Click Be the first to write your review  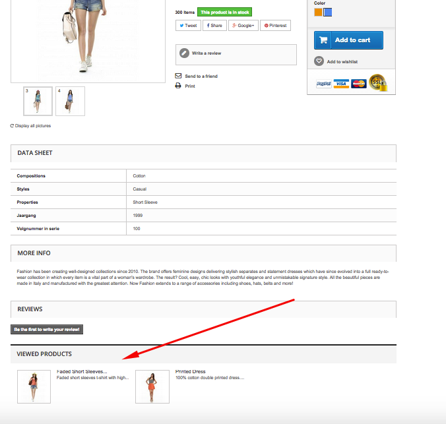click(47, 329)
